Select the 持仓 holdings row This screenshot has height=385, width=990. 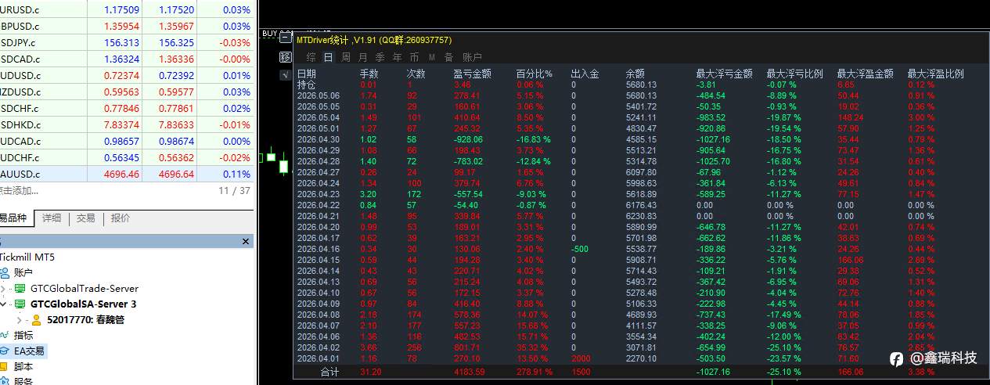(x=639, y=85)
